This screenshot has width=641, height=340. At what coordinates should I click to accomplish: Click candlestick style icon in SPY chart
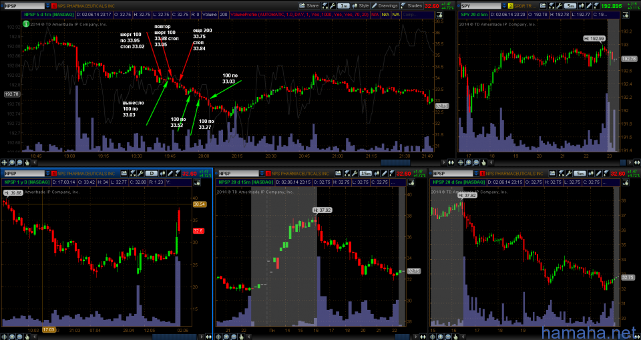[x=581, y=6]
